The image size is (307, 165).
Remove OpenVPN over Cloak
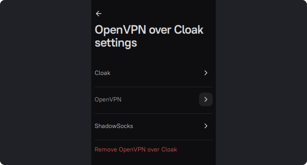click(x=136, y=150)
